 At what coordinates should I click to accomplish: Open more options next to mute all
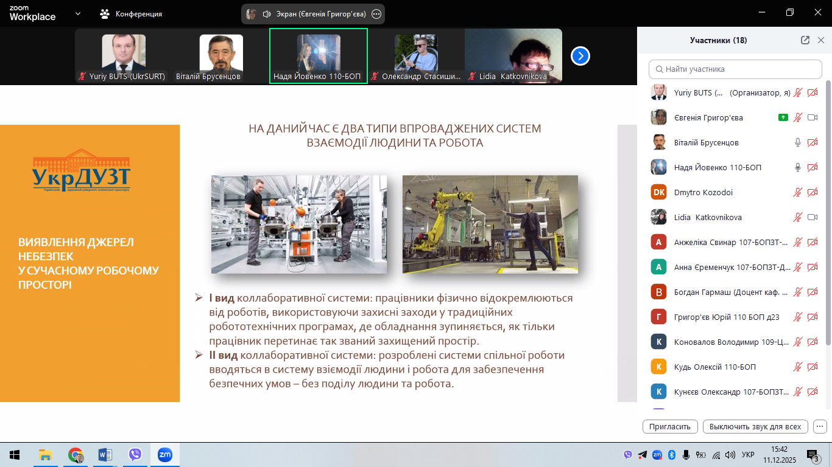(x=820, y=426)
